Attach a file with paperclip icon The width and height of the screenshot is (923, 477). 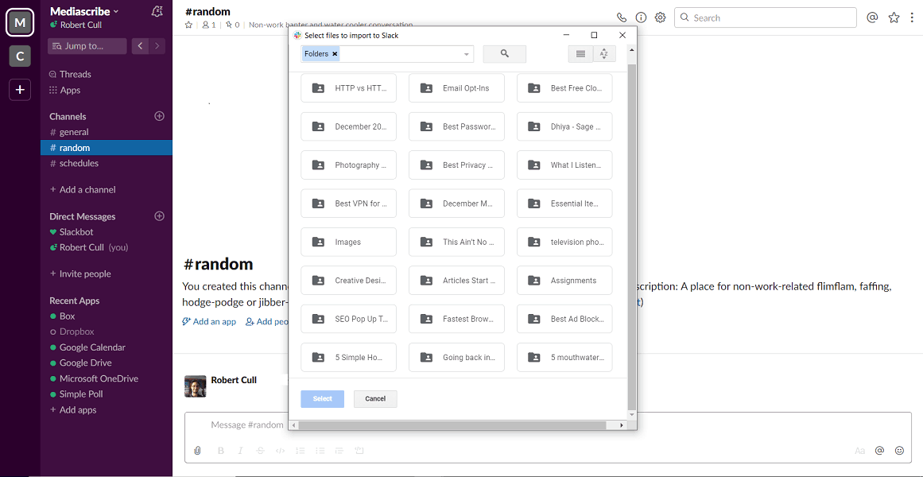pos(198,451)
